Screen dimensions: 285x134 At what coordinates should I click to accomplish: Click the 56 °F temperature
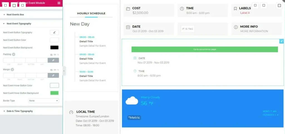(147, 103)
